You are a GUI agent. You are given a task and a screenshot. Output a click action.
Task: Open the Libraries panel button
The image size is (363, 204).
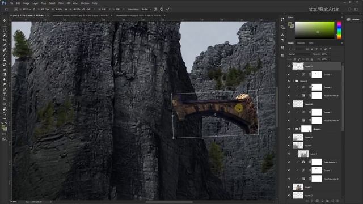pos(353,19)
